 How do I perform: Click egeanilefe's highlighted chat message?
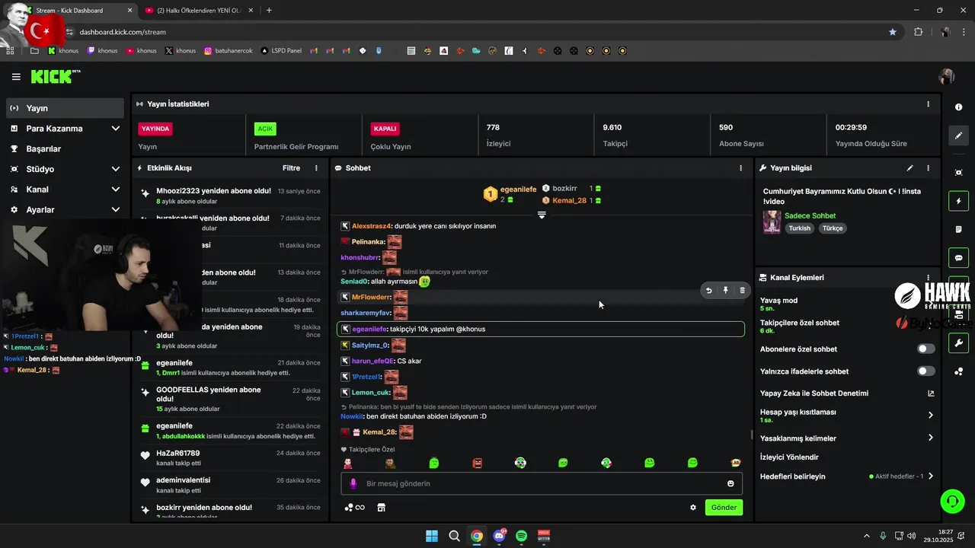pyautogui.click(x=541, y=329)
